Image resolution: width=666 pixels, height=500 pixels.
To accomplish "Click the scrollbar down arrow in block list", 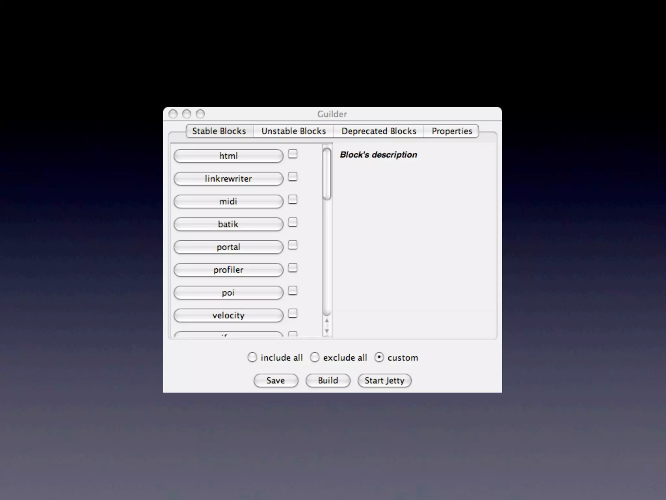I will pyautogui.click(x=327, y=331).
